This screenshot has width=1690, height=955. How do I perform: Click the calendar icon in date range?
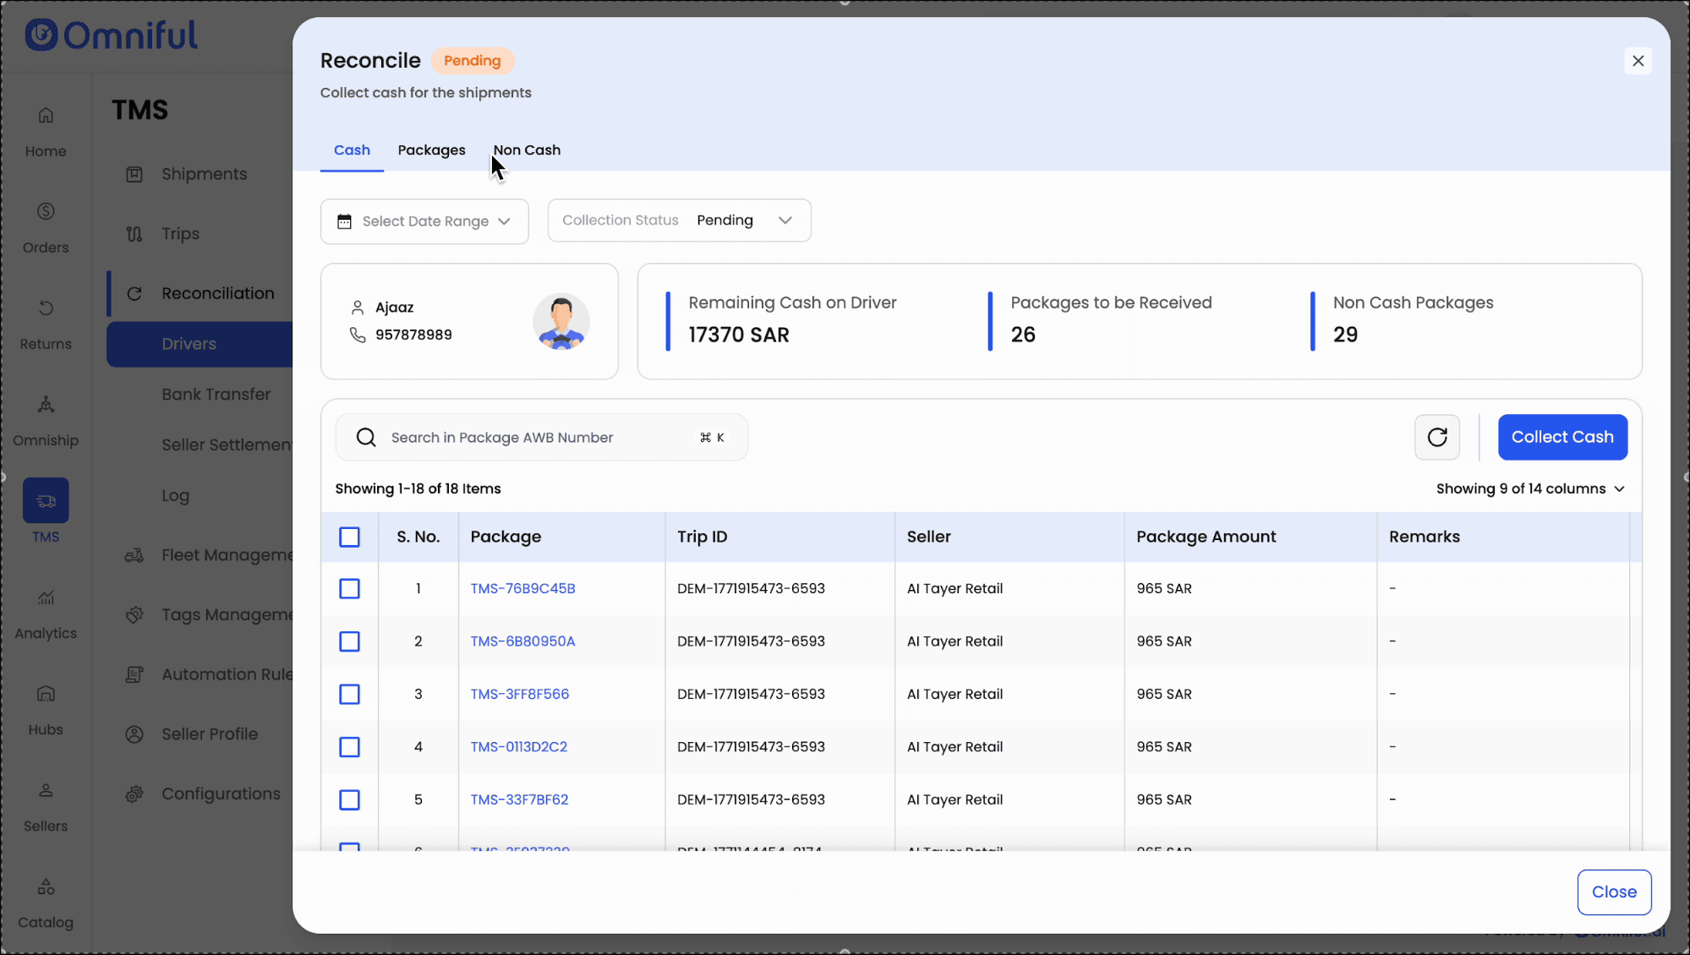pos(344,221)
